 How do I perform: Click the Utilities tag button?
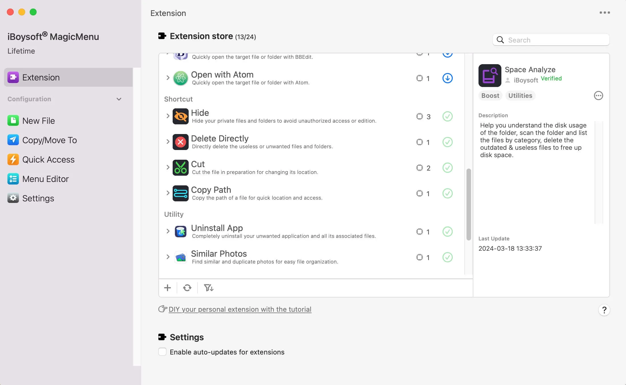coord(520,96)
